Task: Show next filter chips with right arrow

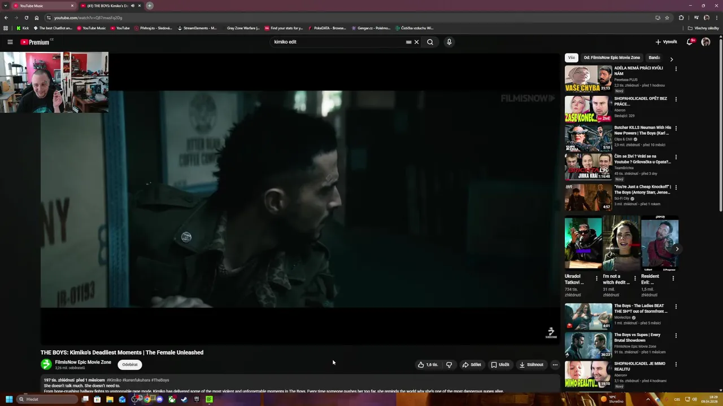Action: point(672,59)
